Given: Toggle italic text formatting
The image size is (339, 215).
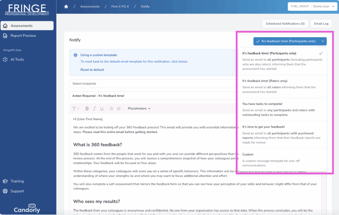Looking at the screenshot, I should point(94,108).
